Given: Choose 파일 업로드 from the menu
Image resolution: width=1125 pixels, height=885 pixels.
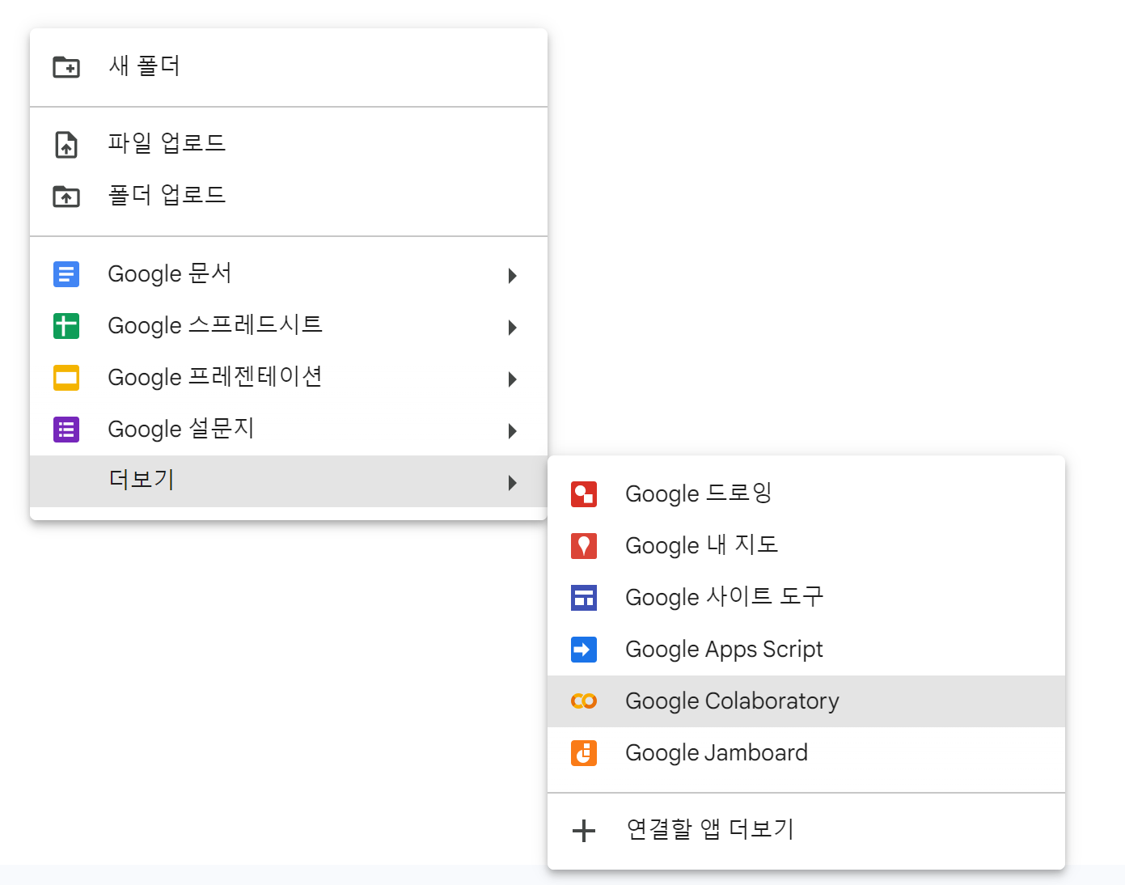Looking at the screenshot, I should pos(289,144).
